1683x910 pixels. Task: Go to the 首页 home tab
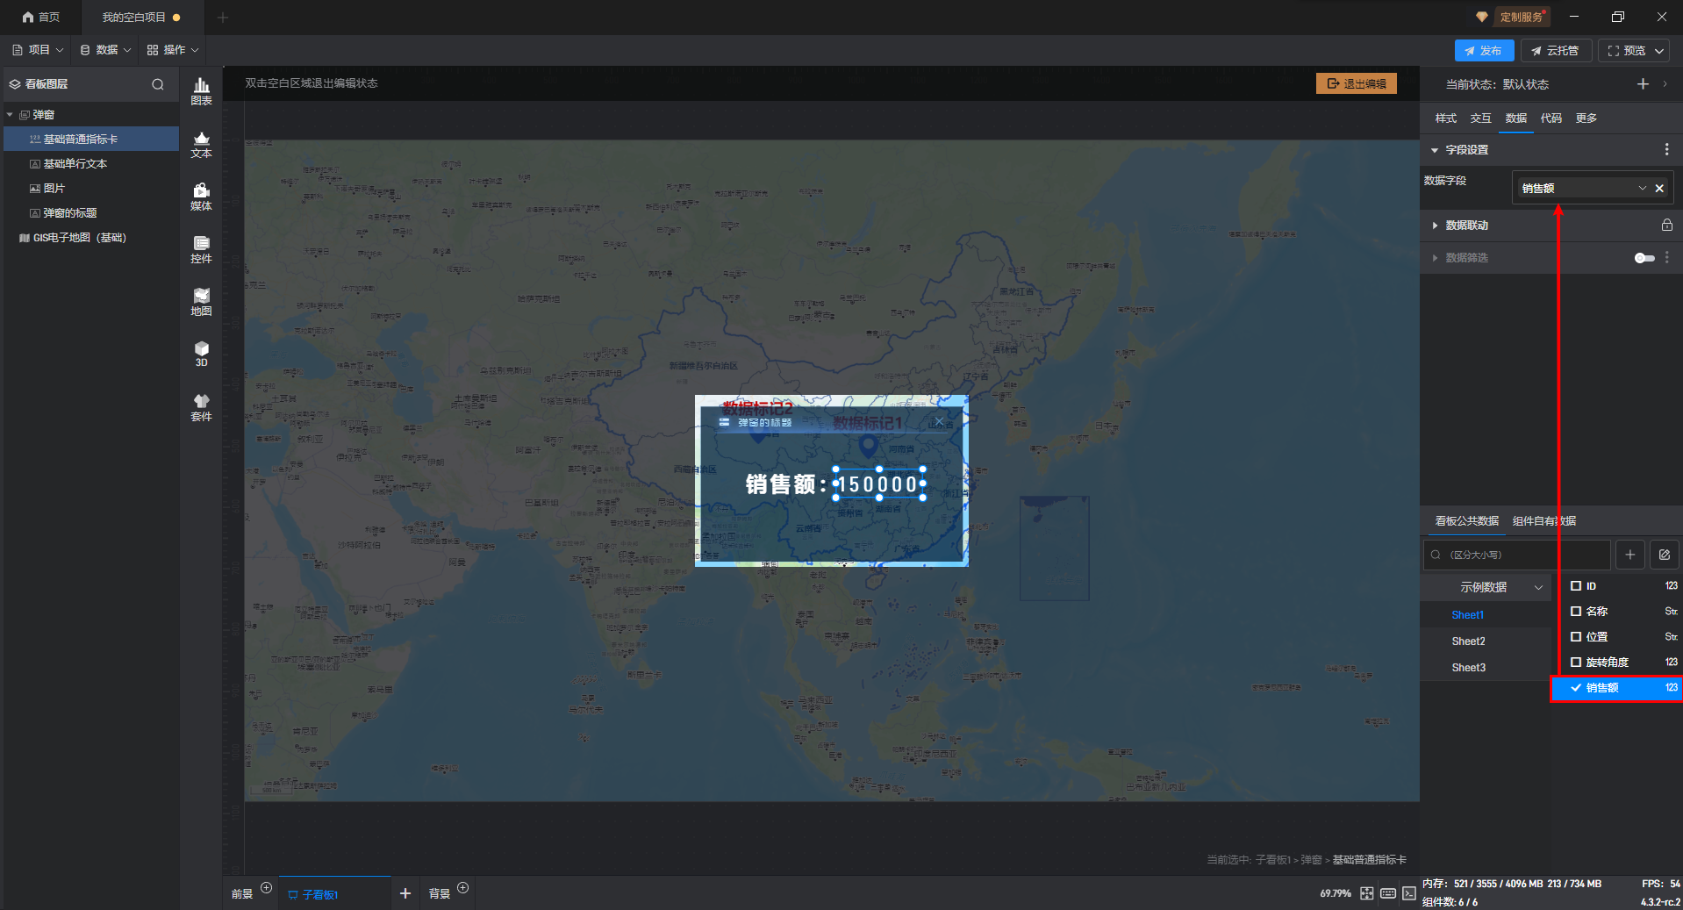[x=41, y=18]
